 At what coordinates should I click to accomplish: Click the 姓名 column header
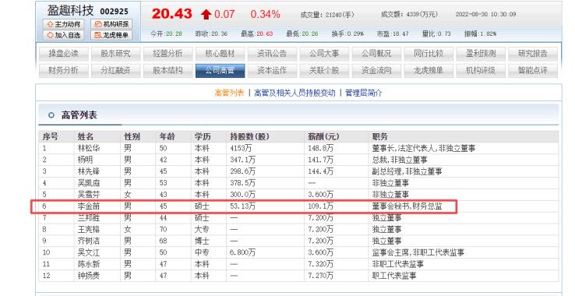point(86,136)
